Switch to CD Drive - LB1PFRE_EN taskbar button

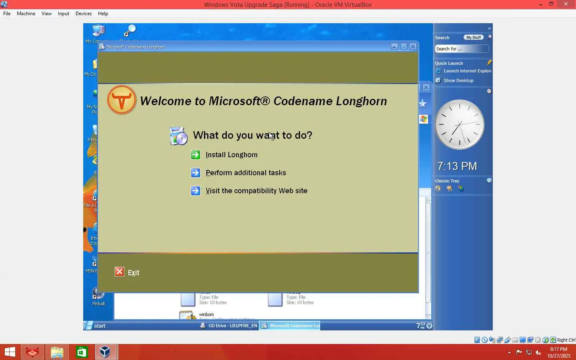pyautogui.click(x=228, y=326)
